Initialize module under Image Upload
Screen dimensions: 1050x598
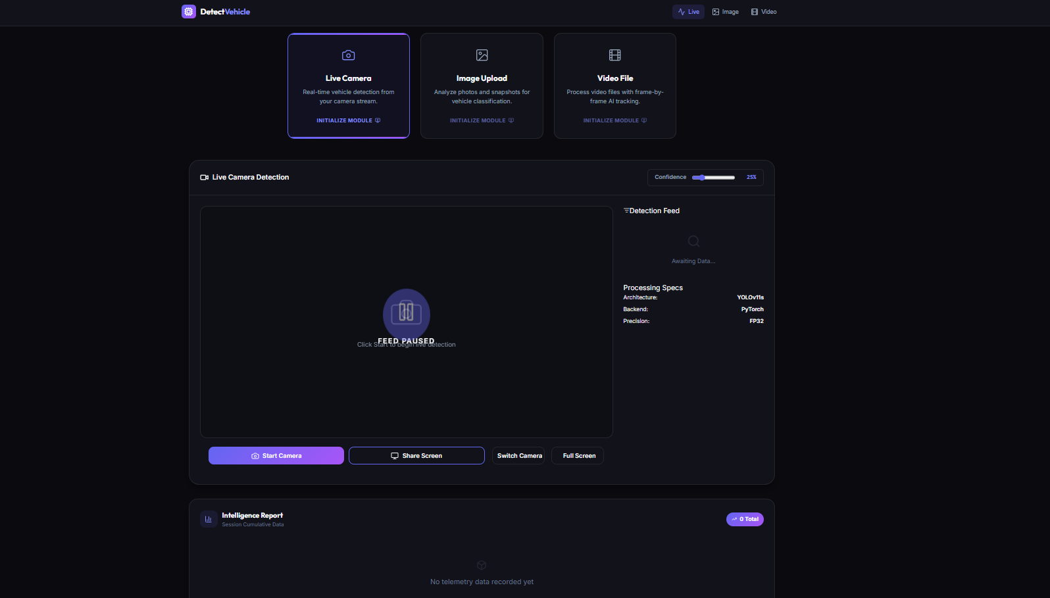coord(482,120)
